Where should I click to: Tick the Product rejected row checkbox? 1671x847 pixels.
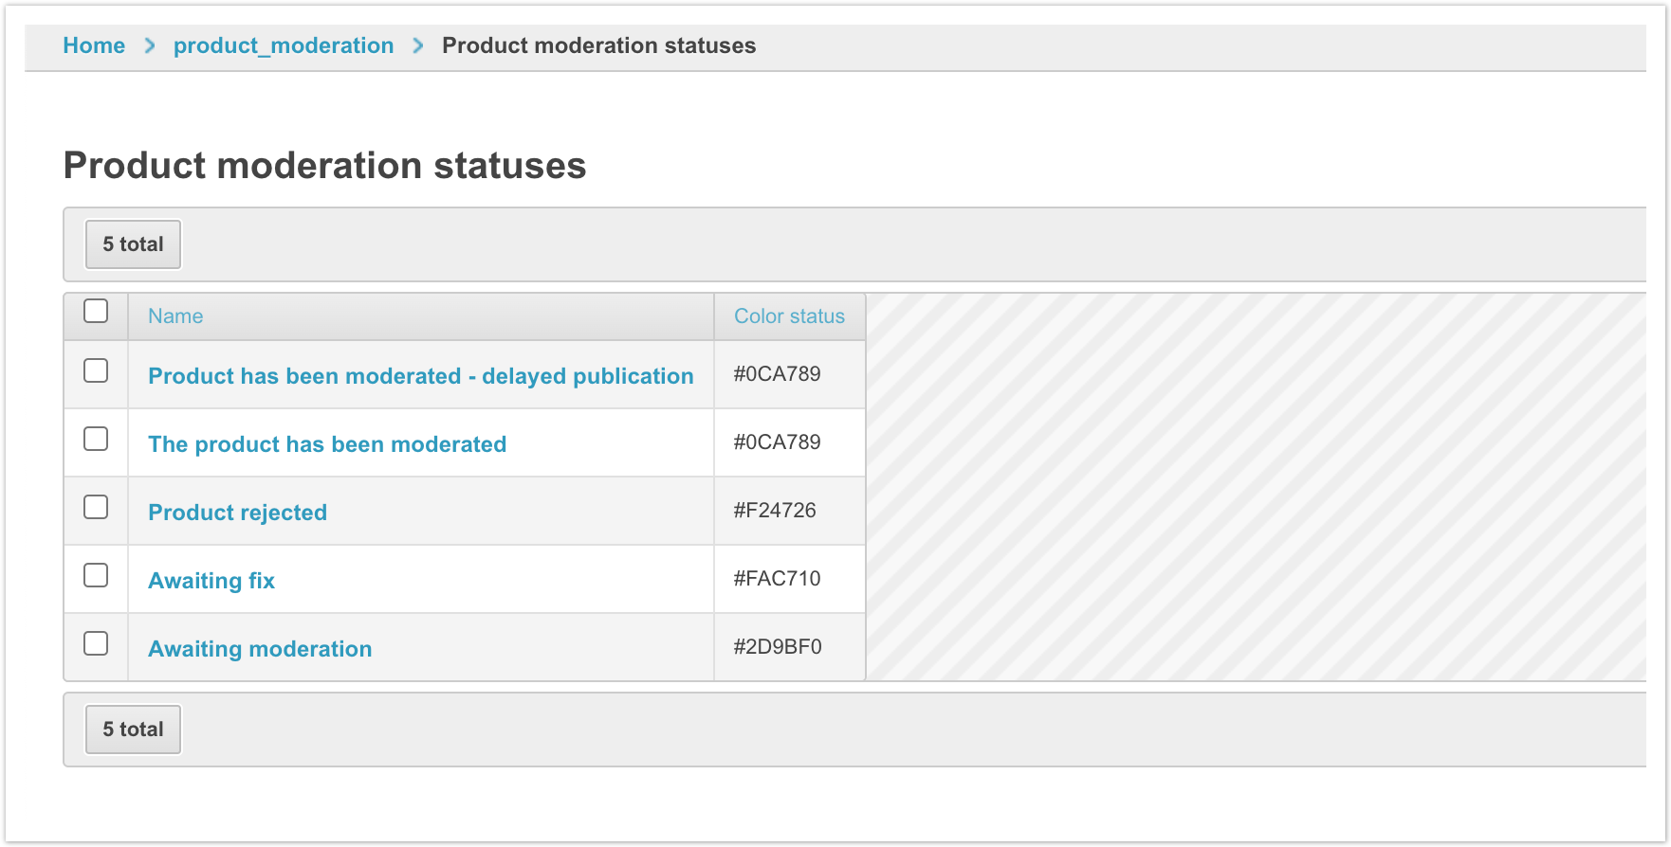pos(96,507)
